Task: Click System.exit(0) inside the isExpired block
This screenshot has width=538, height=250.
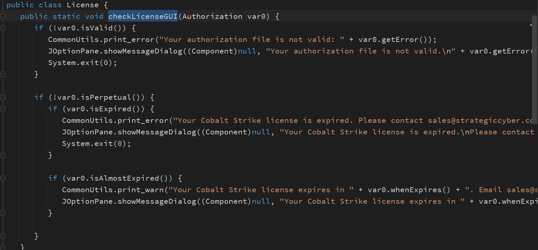Action: pos(96,144)
